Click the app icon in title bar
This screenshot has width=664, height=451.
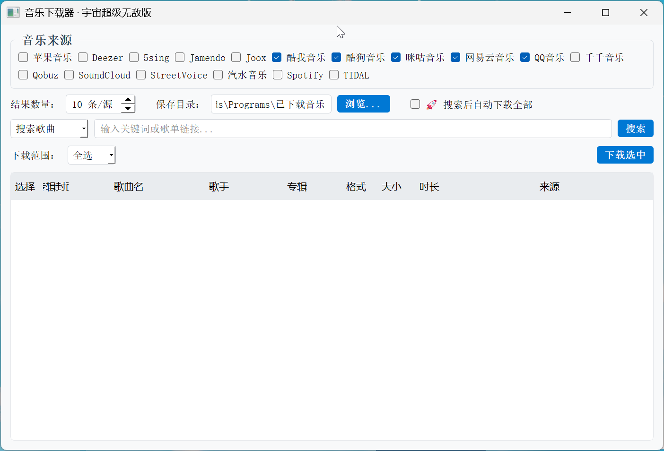[13, 13]
